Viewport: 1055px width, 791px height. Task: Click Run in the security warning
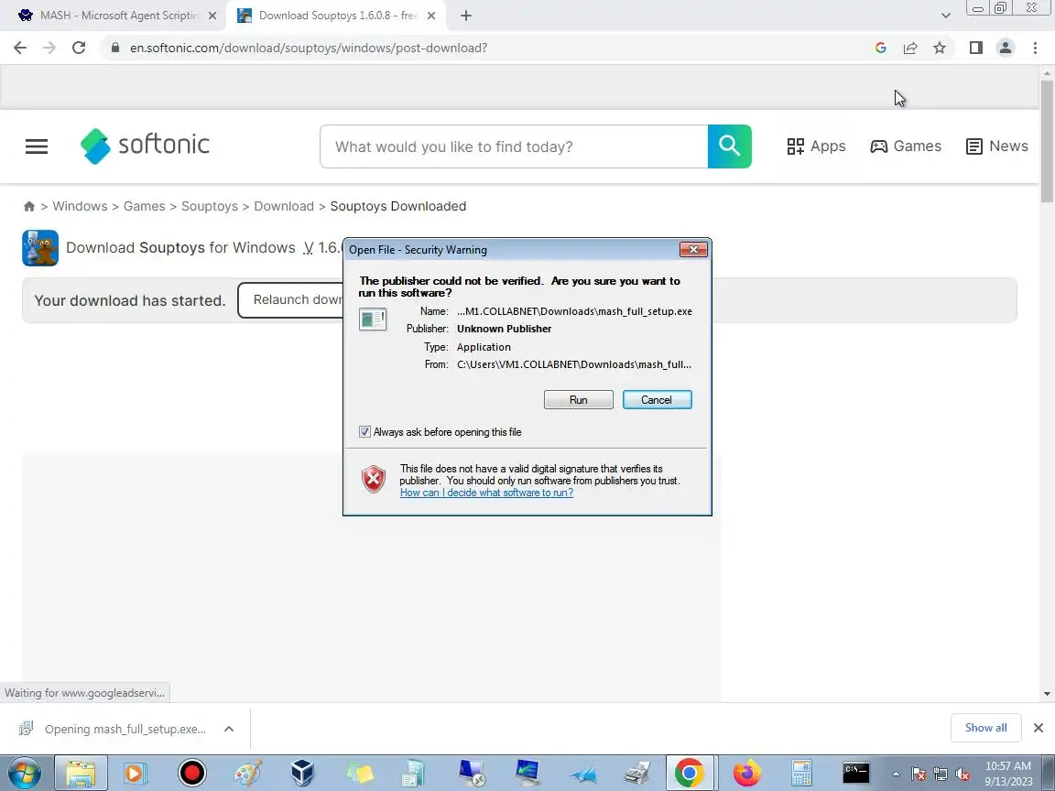(x=579, y=399)
